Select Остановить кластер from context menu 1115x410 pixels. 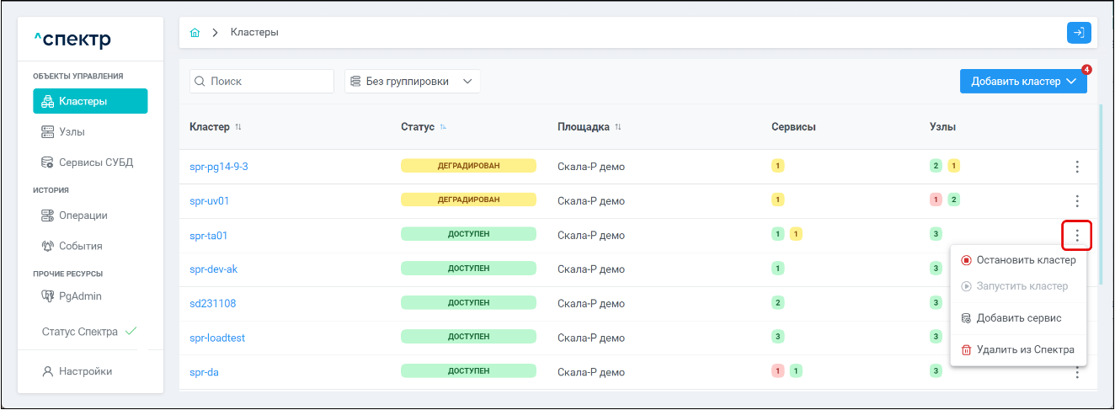(1018, 261)
